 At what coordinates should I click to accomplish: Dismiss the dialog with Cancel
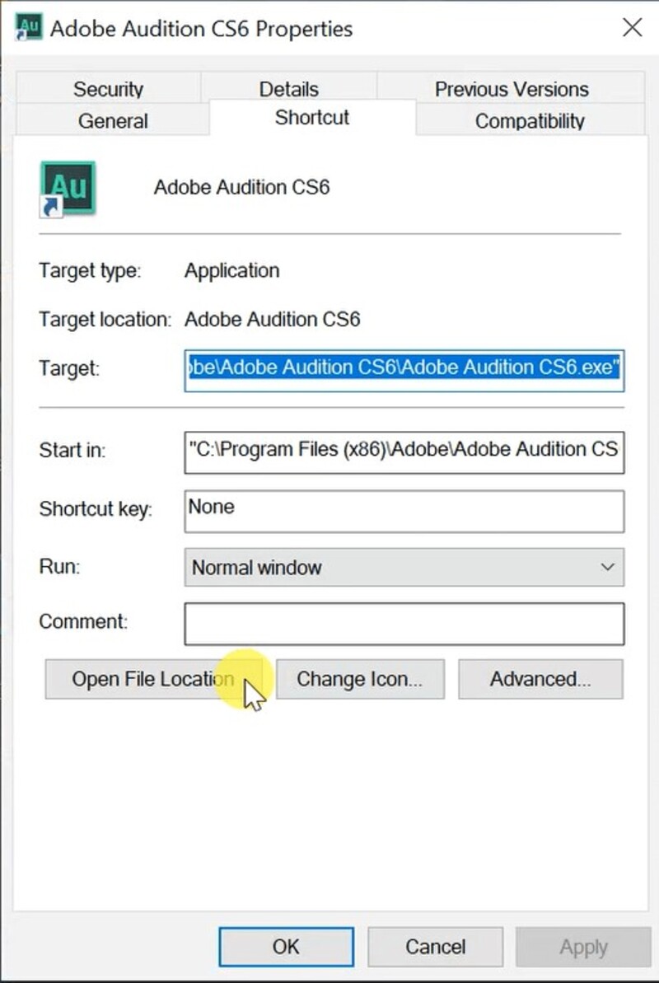click(x=435, y=946)
